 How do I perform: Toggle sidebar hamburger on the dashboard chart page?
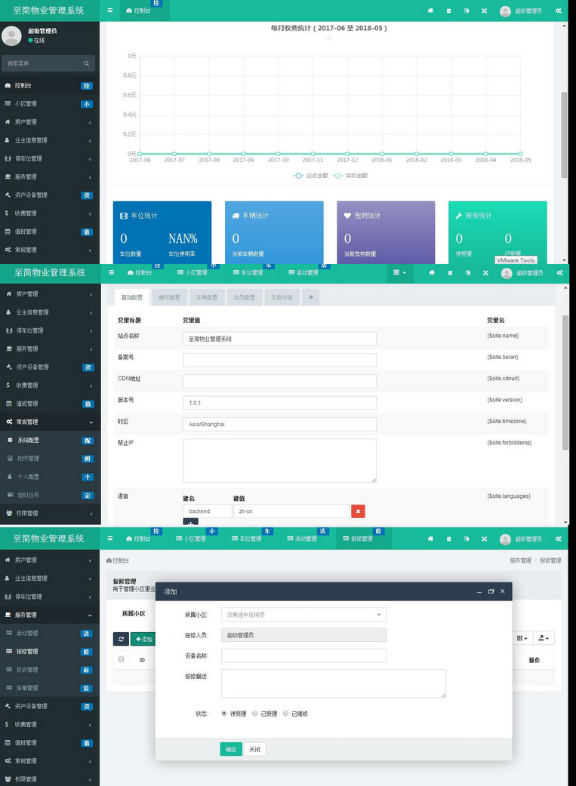pyautogui.click(x=110, y=10)
